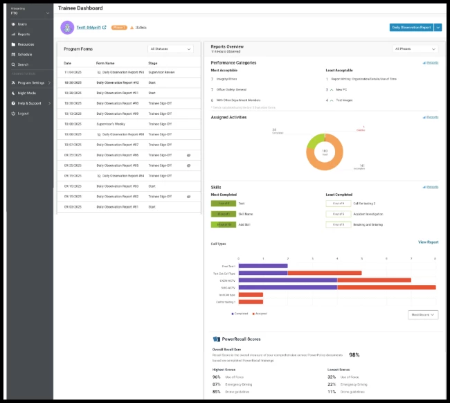Image resolution: width=450 pixels, height=403 pixels.
Task: Click hidden-eye icon on Daily Observation Report #84
Action: click(99, 176)
